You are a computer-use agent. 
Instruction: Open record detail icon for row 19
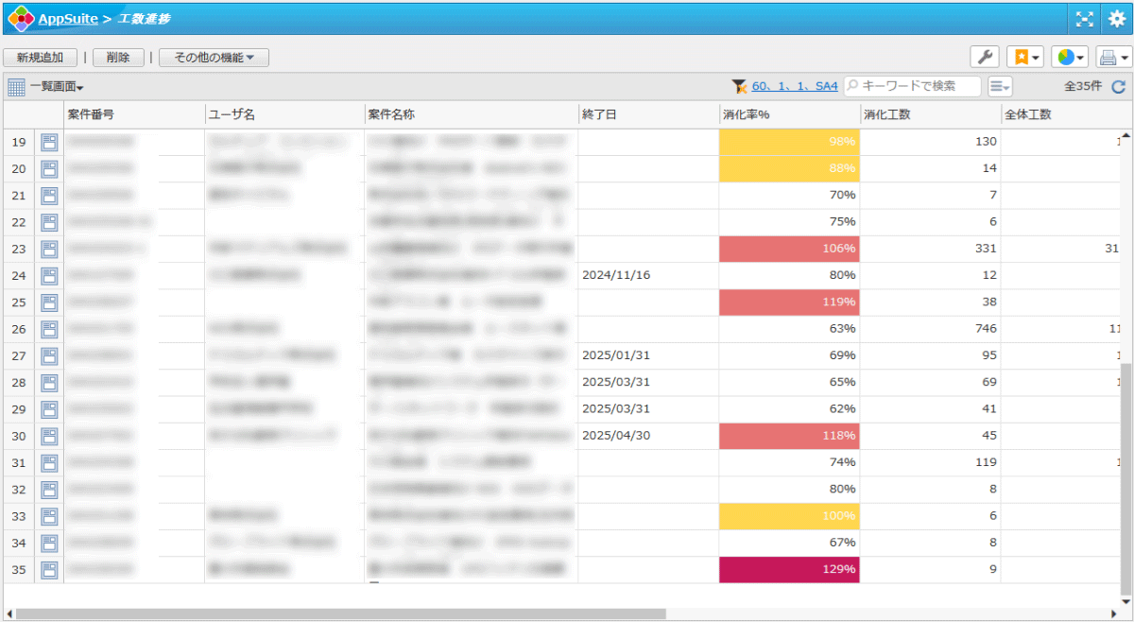(x=49, y=142)
